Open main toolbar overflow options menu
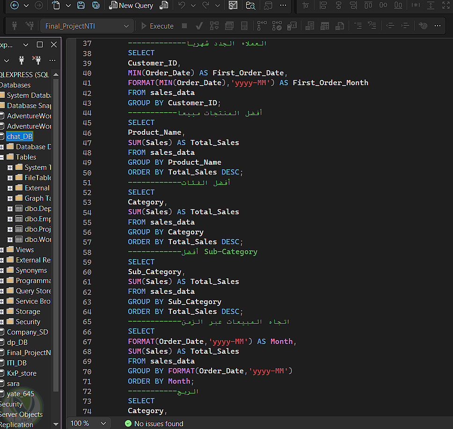453x429 pixels. coord(283,6)
